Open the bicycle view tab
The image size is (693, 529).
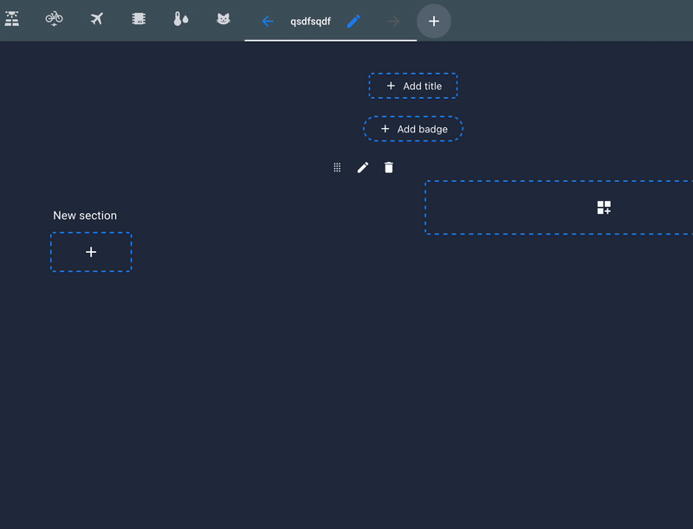[54, 19]
